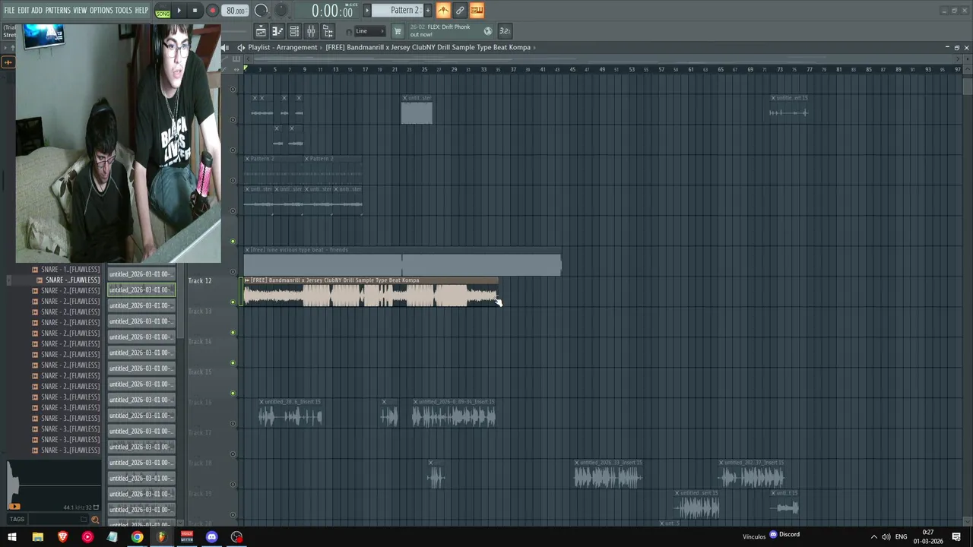Open File Explorer from the taskbar

click(x=37, y=537)
